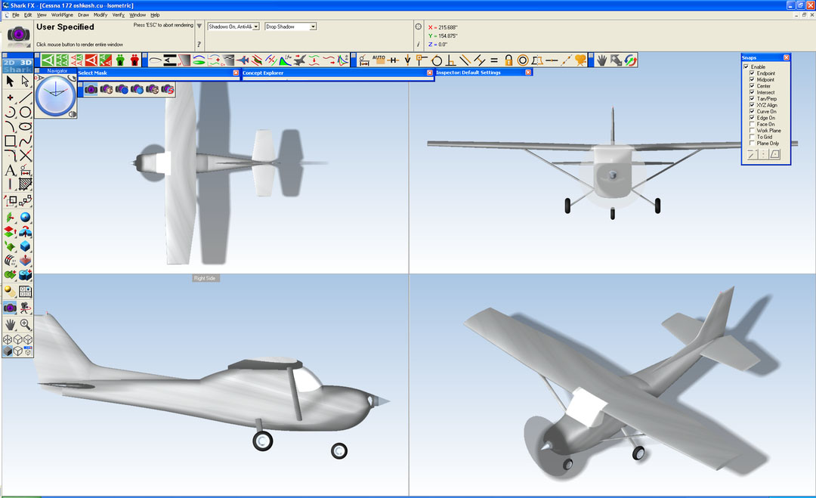The width and height of the screenshot is (816, 498).
Task: Click the AUTO constraint icon
Action: 379,60
